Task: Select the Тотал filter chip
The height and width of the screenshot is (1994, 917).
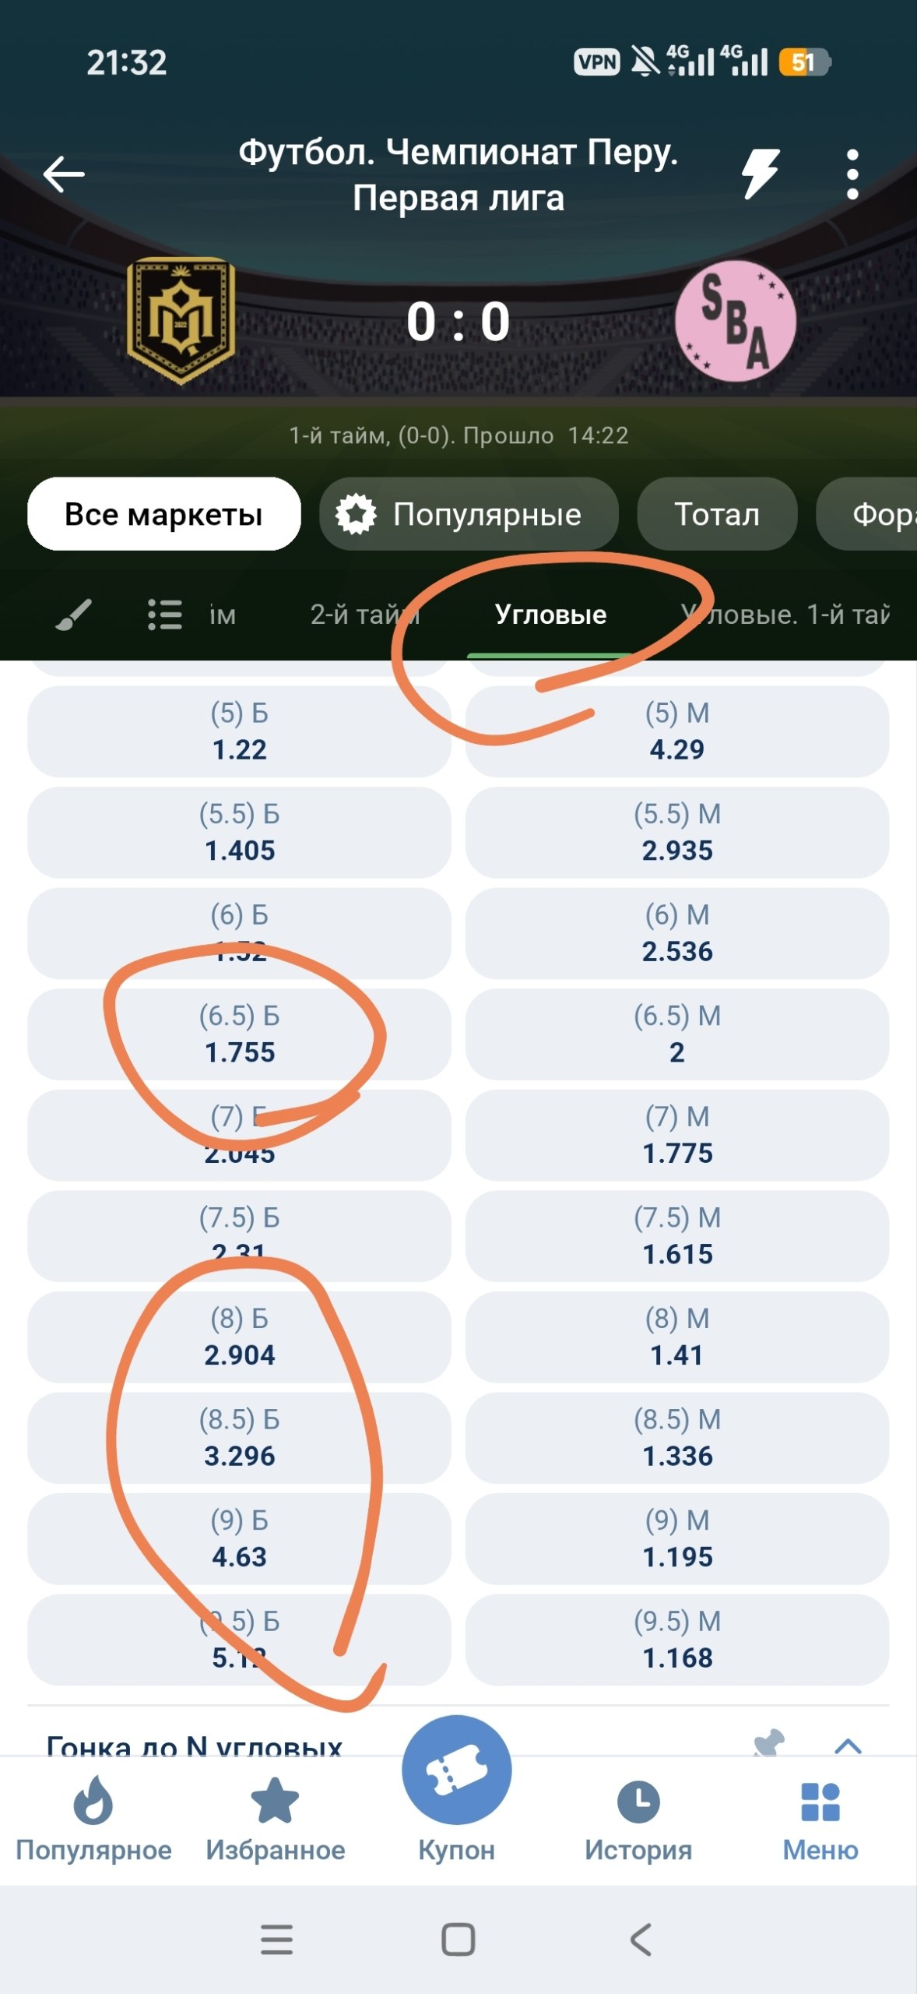Action: pos(717,514)
